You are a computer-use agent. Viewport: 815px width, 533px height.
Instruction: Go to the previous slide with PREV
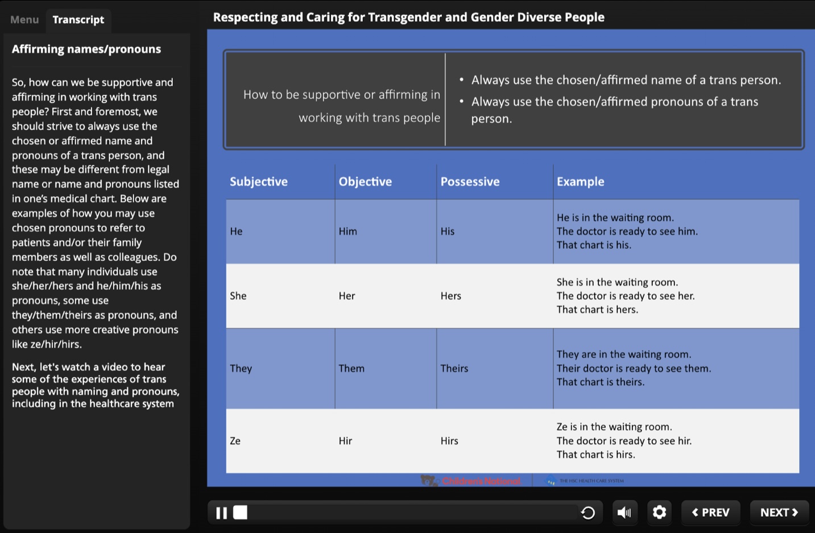pos(710,513)
